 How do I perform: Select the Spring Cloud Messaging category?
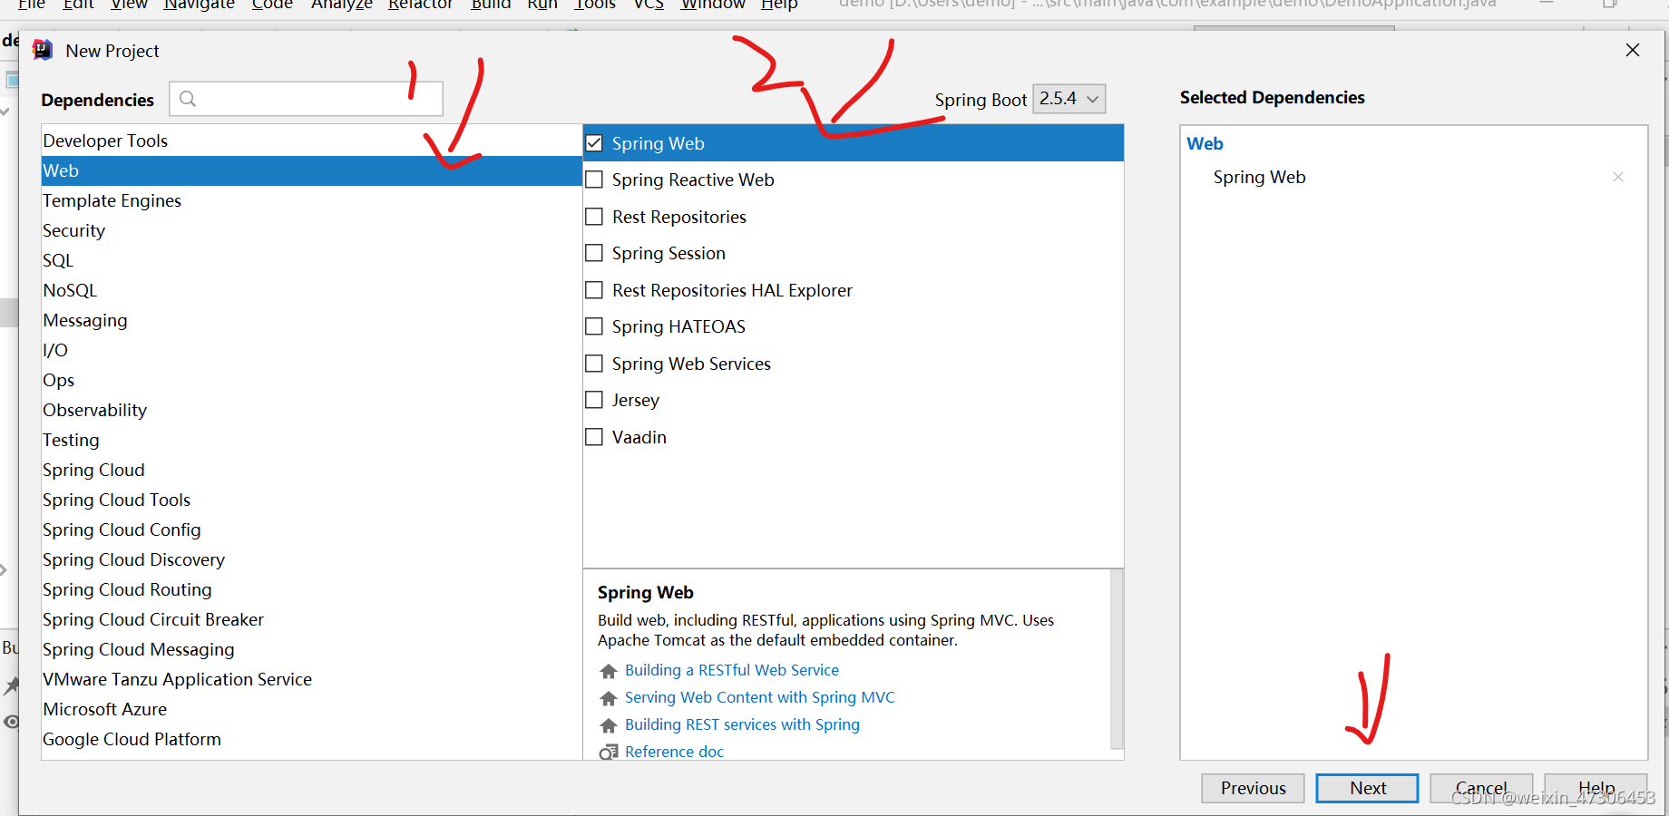click(311, 649)
